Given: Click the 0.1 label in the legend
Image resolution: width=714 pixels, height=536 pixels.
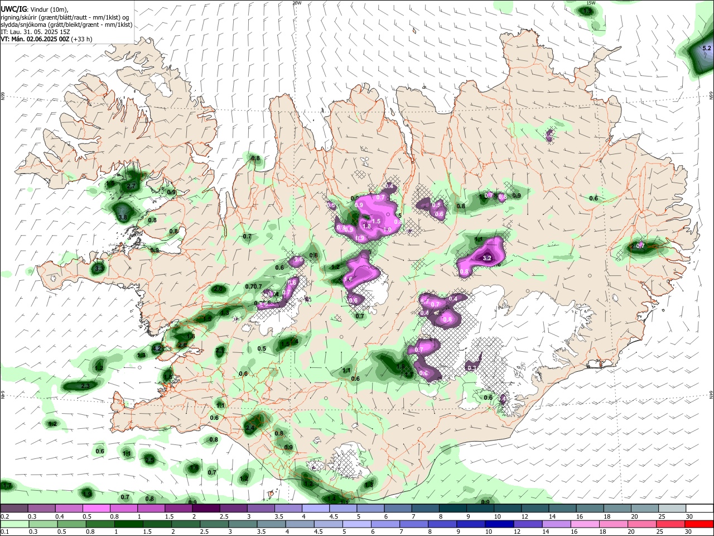Looking at the screenshot, I should (4, 532).
